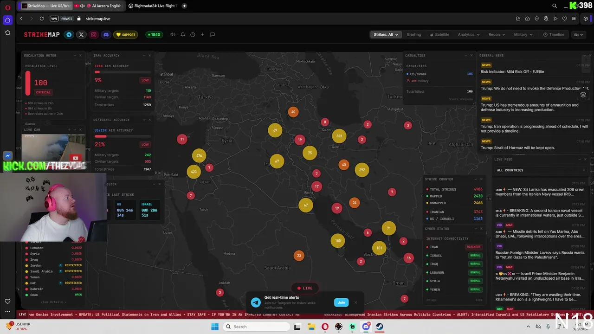Click the map layers icon
594x334 pixels.
583,95
